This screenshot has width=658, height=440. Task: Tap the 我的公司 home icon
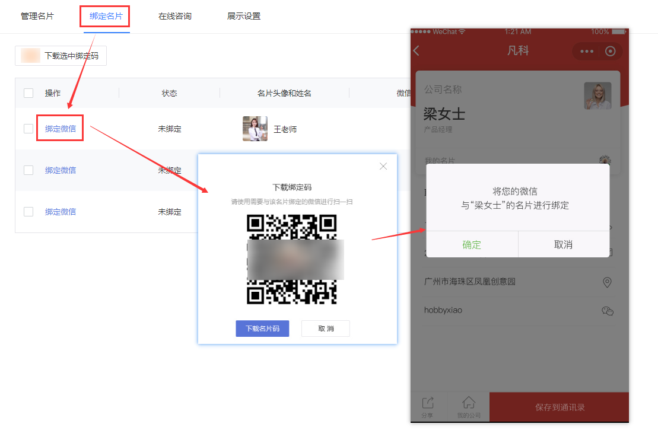coord(469,406)
